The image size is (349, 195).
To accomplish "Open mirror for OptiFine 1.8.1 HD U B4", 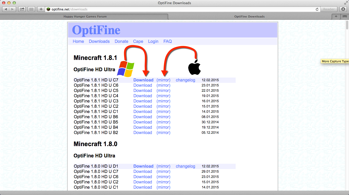I will tap(163, 127).
